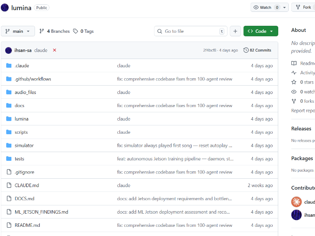315x236 pixels.
Task: Click the lumina repository avatar icon
Action: (x=5, y=7)
